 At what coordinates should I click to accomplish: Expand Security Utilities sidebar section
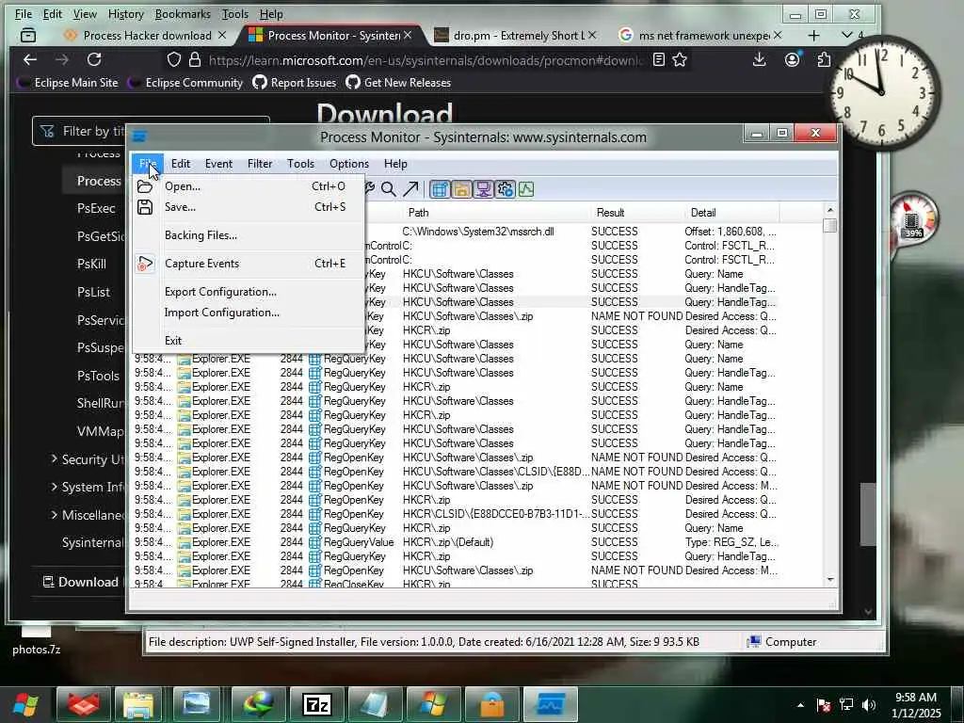pyautogui.click(x=88, y=459)
